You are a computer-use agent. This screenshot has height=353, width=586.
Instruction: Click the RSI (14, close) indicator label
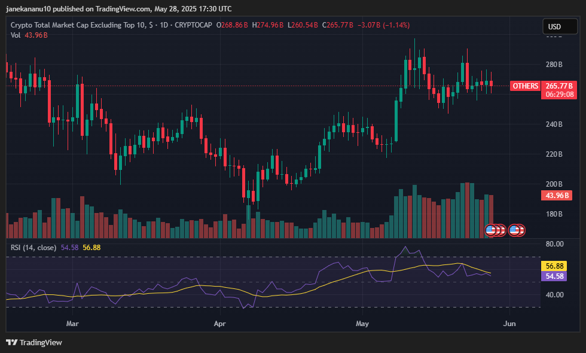(x=33, y=248)
